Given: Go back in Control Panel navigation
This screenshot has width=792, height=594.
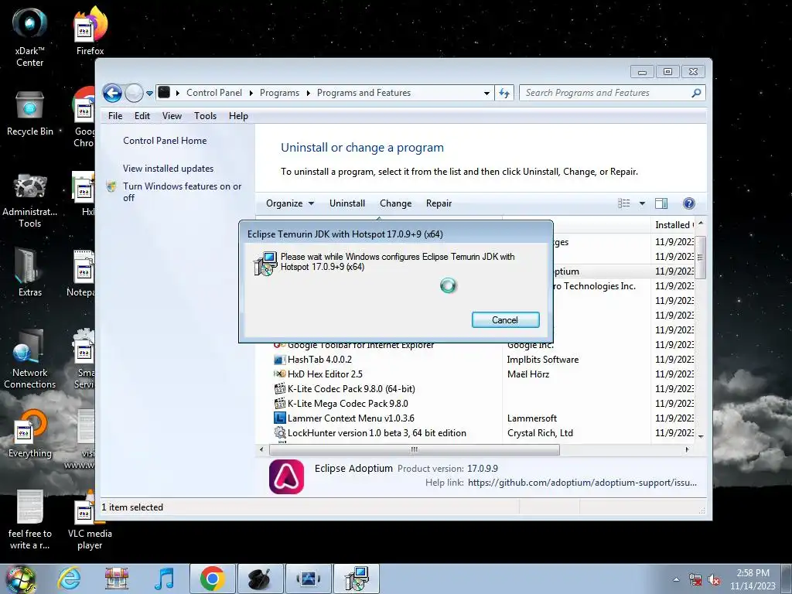Looking at the screenshot, I should click(113, 93).
